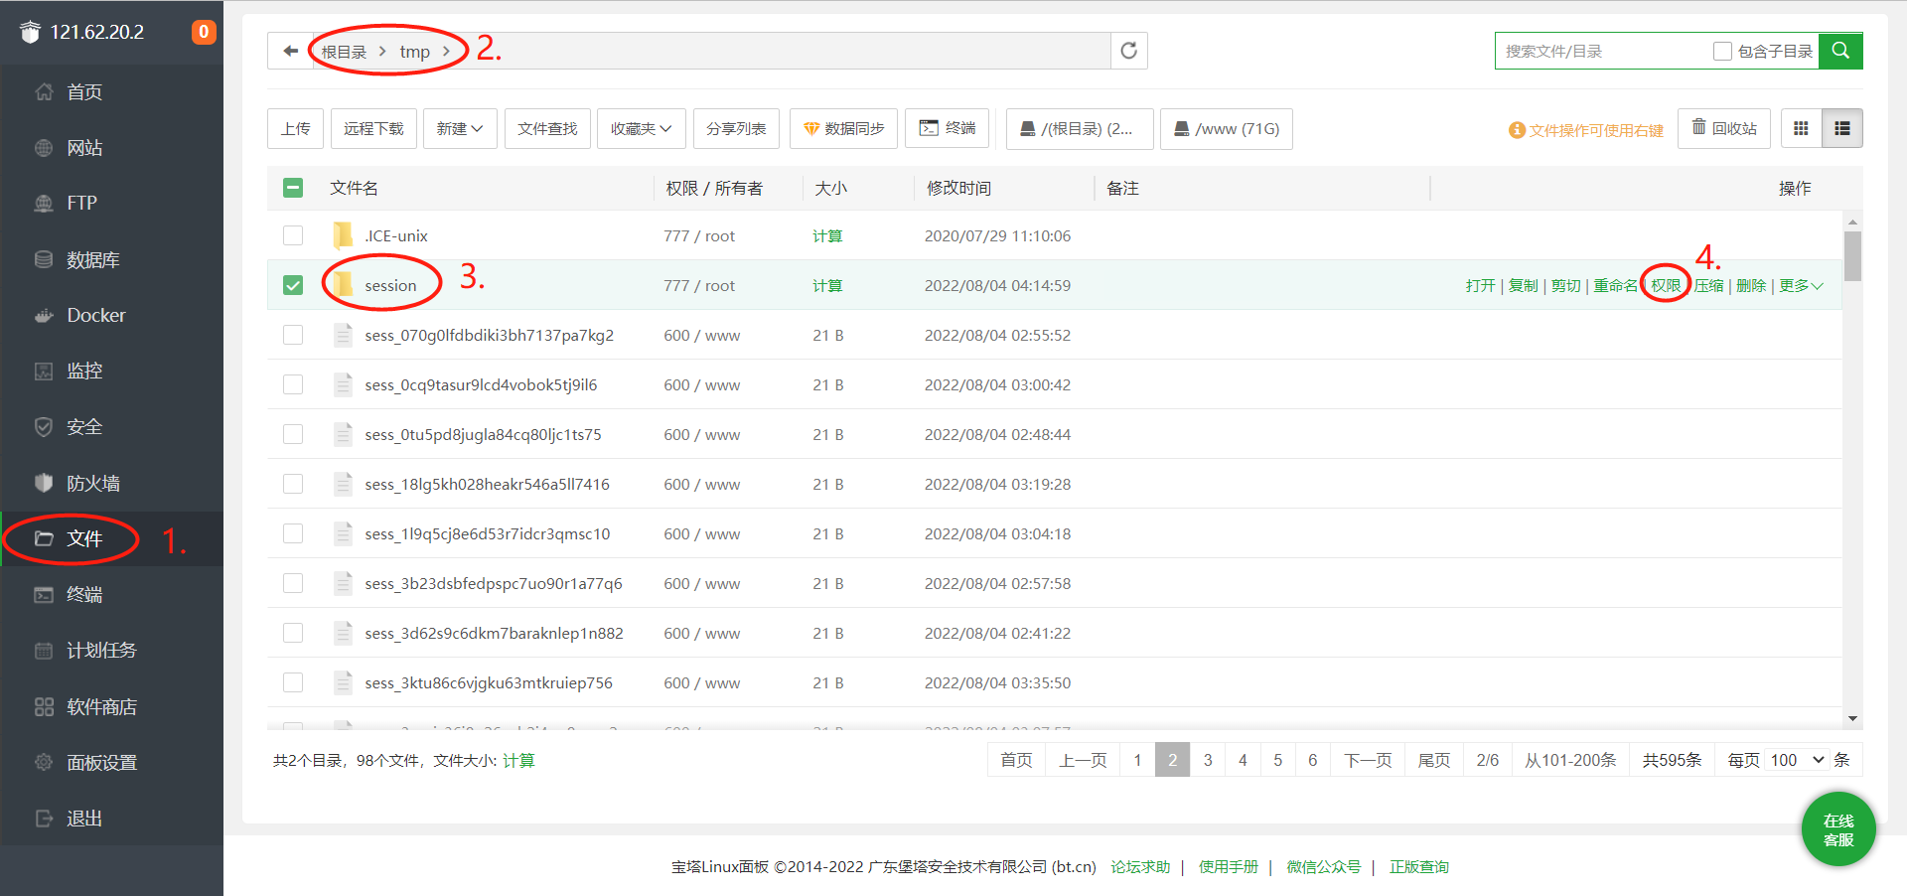Select 计划任务 in the sidebar menu

[x=100, y=651]
